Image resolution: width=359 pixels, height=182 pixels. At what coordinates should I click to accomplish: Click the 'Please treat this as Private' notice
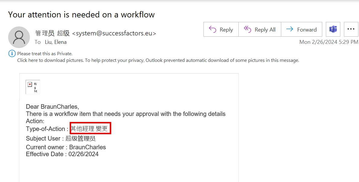pos(45,54)
